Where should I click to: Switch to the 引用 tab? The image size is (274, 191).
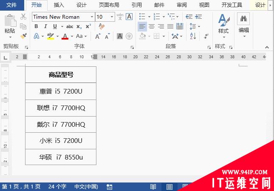point(137,5)
